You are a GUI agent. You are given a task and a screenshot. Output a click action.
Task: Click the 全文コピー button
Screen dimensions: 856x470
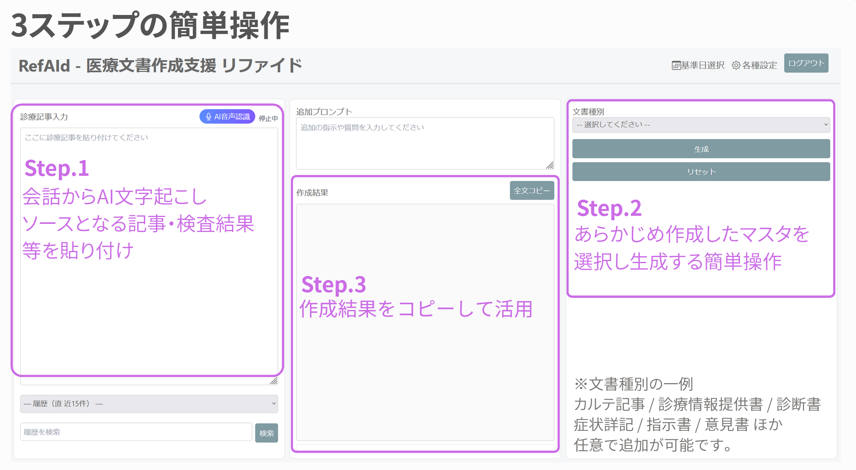(x=532, y=190)
